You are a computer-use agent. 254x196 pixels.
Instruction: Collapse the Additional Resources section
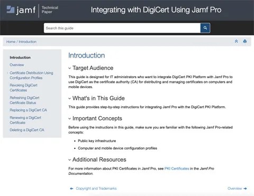tap(70, 160)
